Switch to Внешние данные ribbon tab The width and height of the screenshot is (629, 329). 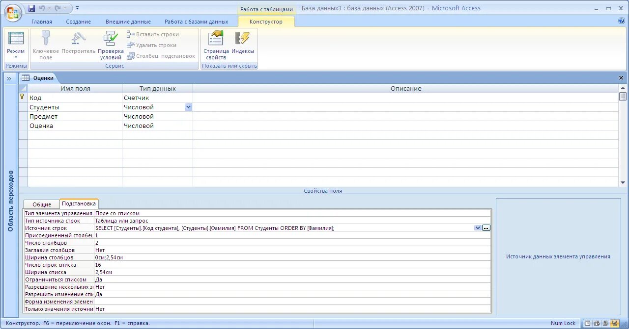(128, 22)
